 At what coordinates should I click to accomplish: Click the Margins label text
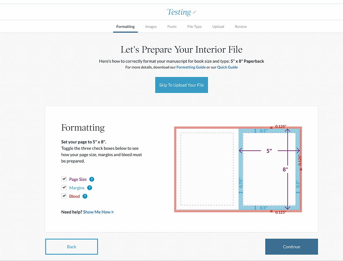(x=77, y=188)
